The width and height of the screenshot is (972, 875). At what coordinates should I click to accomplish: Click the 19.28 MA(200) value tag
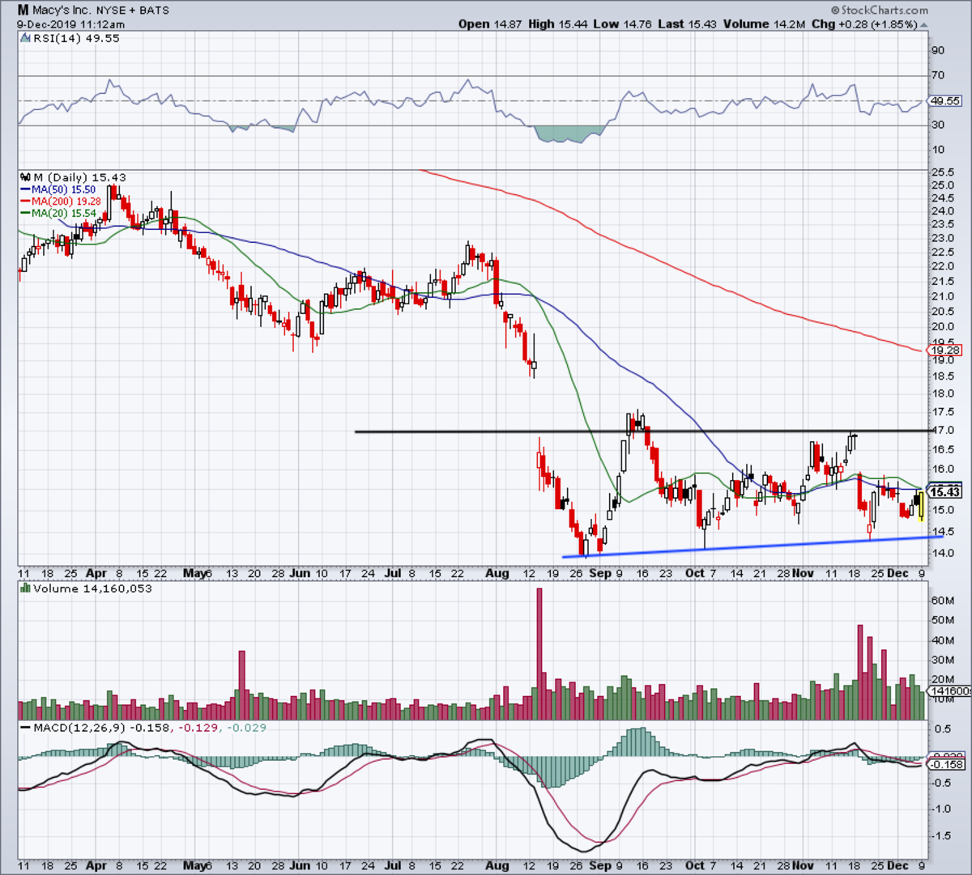944,350
